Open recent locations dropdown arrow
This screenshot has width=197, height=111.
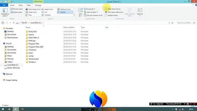(10, 23)
